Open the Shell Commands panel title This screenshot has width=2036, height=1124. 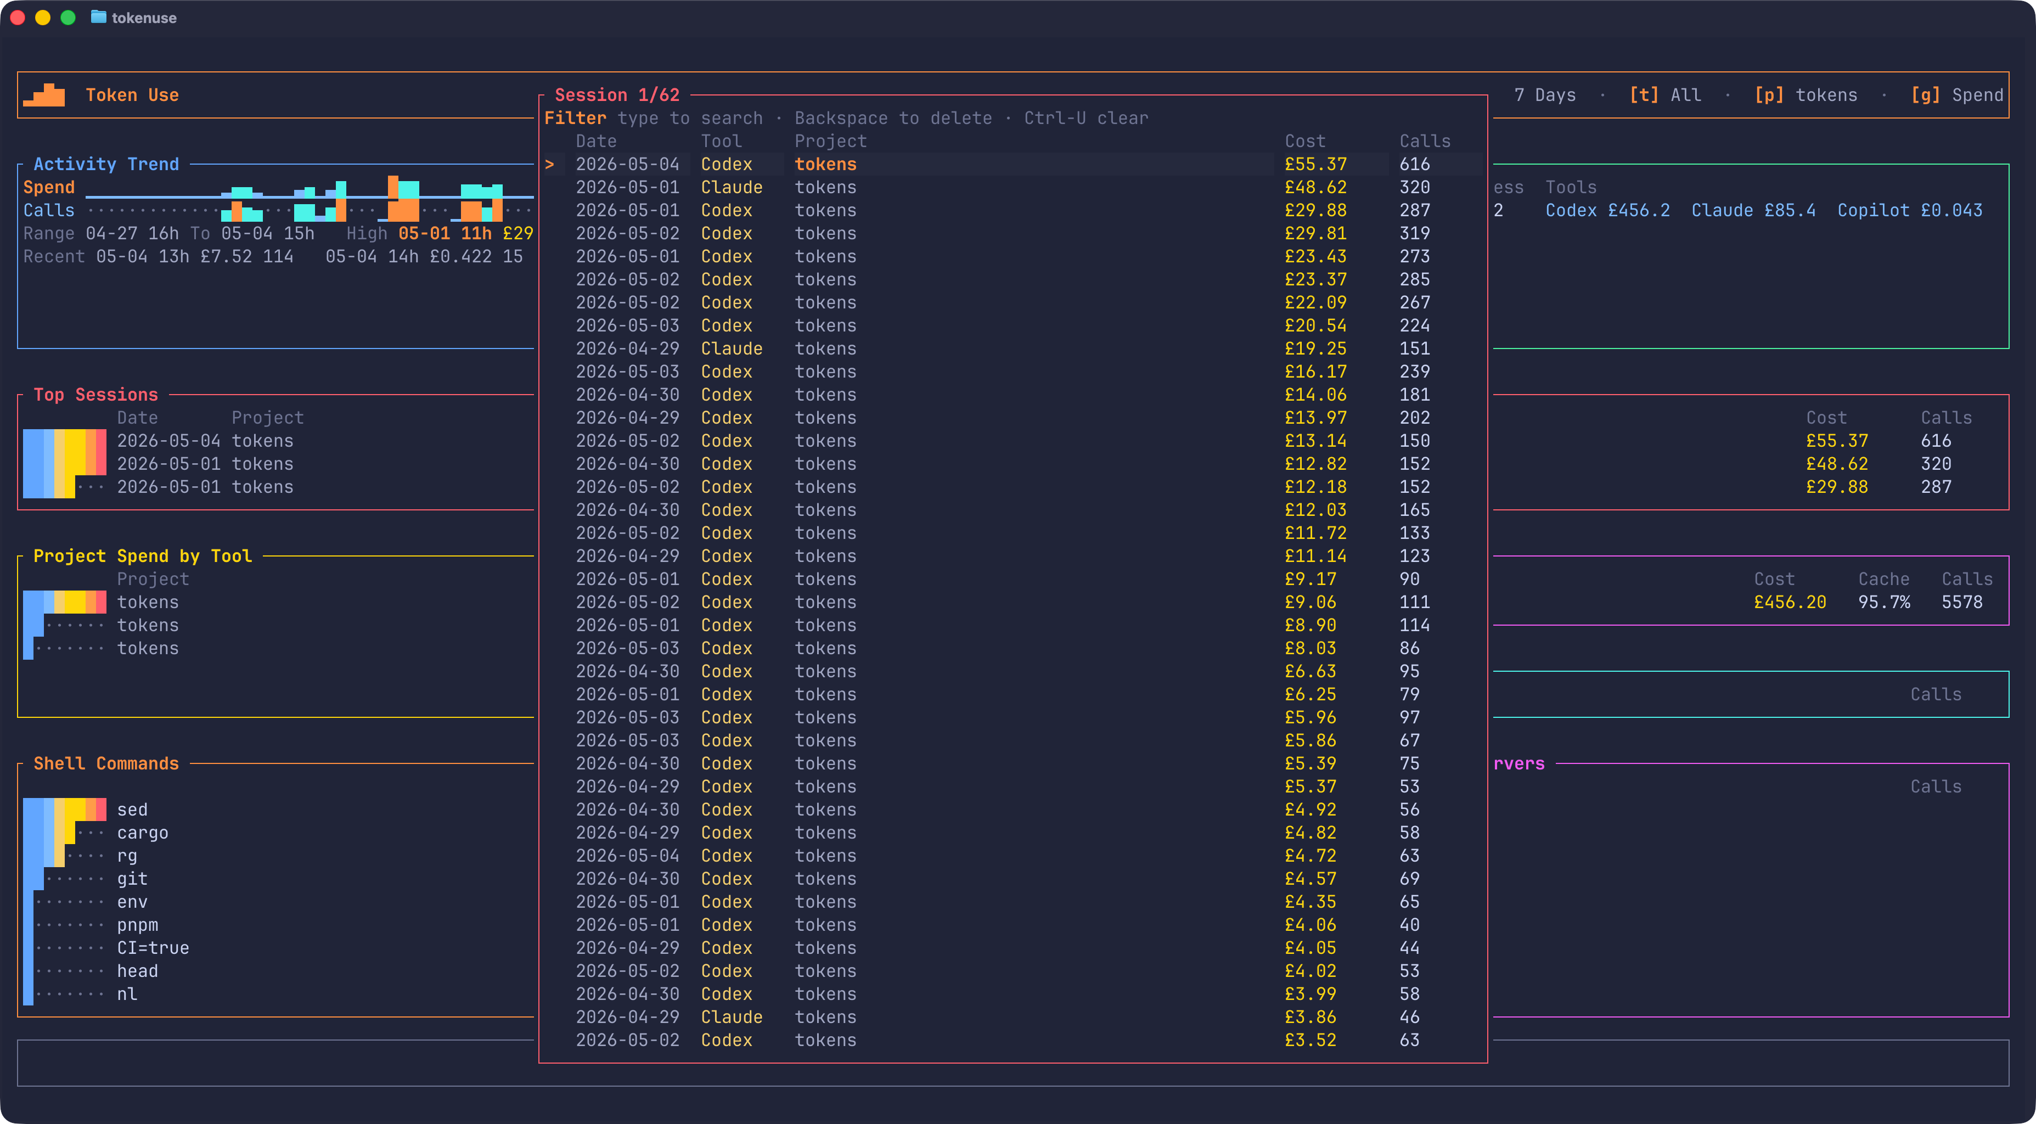click(x=106, y=763)
